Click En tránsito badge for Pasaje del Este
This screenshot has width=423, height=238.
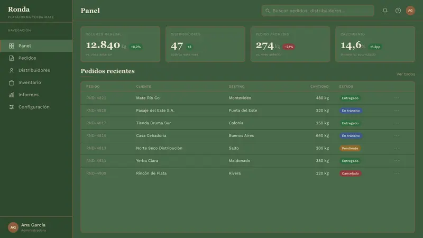tap(351, 111)
